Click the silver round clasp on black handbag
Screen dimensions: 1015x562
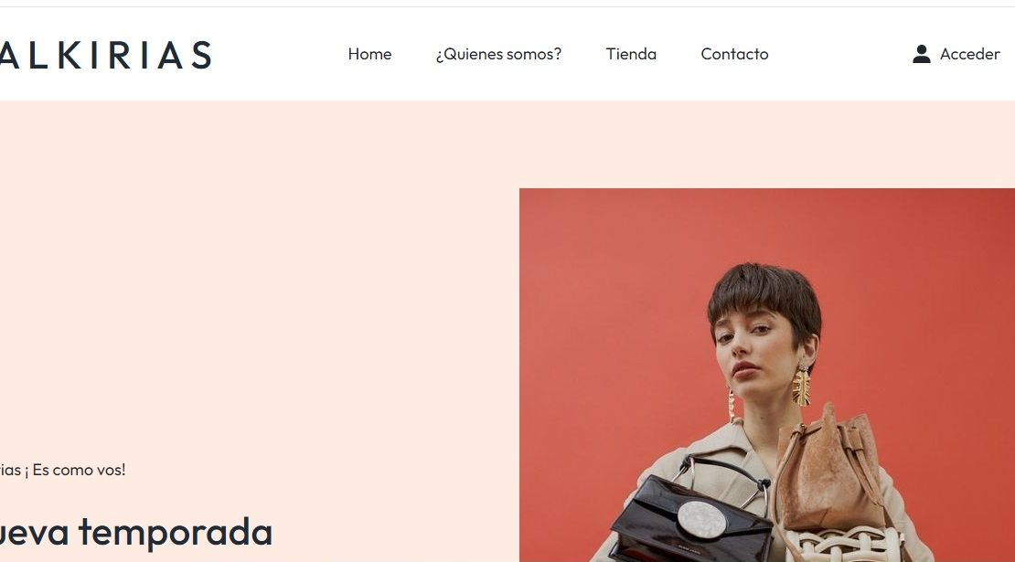[701, 519]
